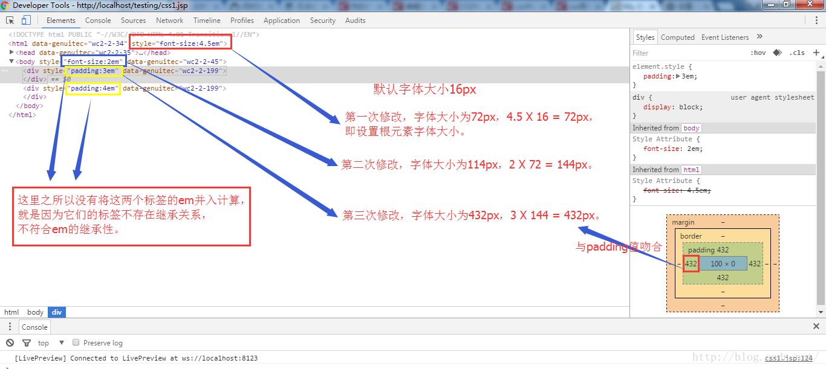The image size is (826, 369).
Task: Open the Audits tab
Action: tap(356, 20)
